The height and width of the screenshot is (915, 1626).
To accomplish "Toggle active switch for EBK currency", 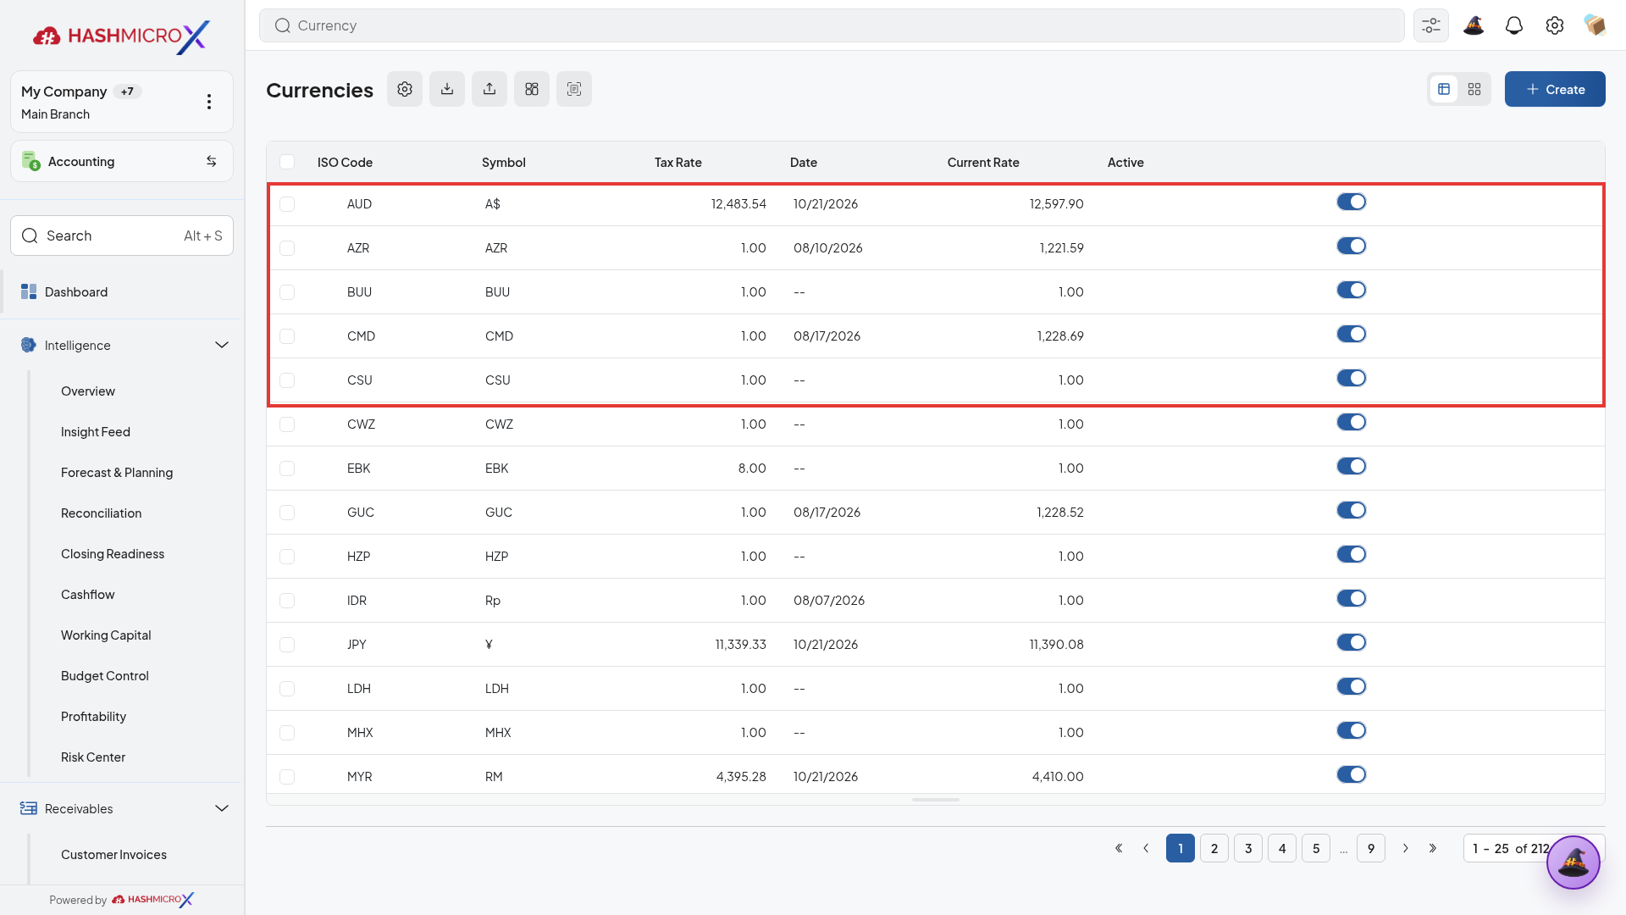I will tap(1352, 466).
